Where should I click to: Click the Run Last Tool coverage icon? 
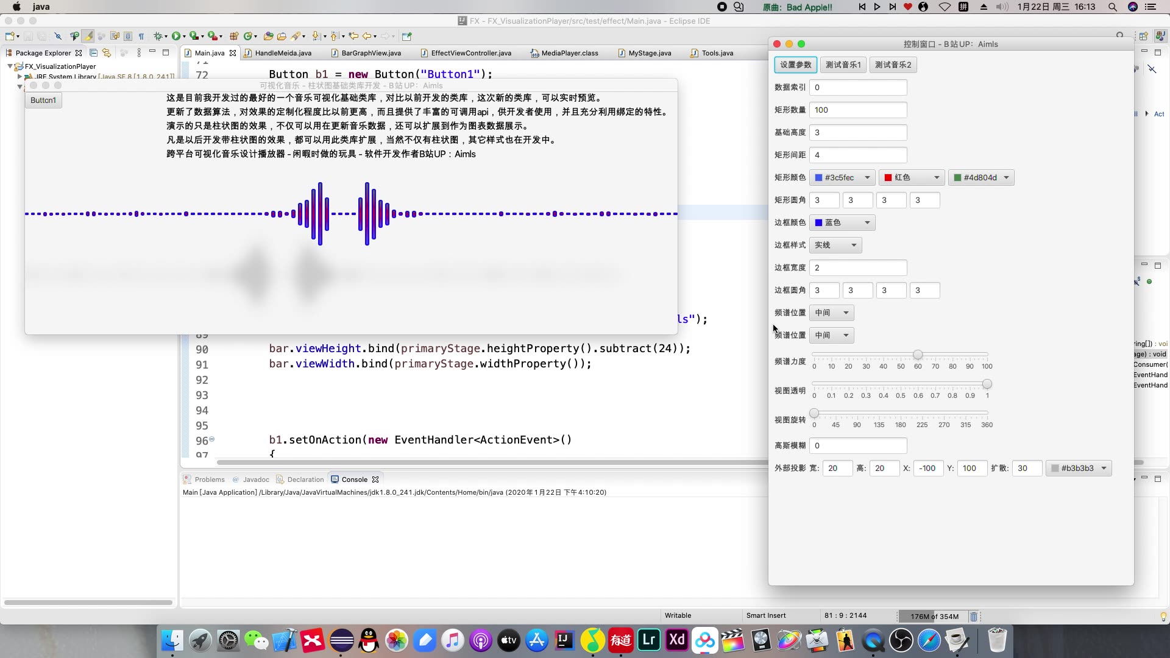coord(194,36)
